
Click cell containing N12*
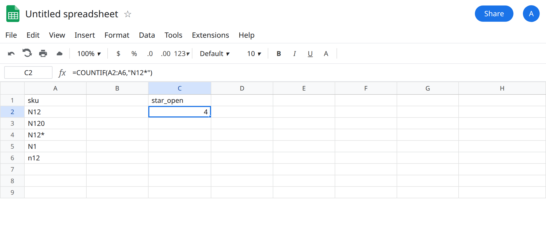[x=55, y=135]
